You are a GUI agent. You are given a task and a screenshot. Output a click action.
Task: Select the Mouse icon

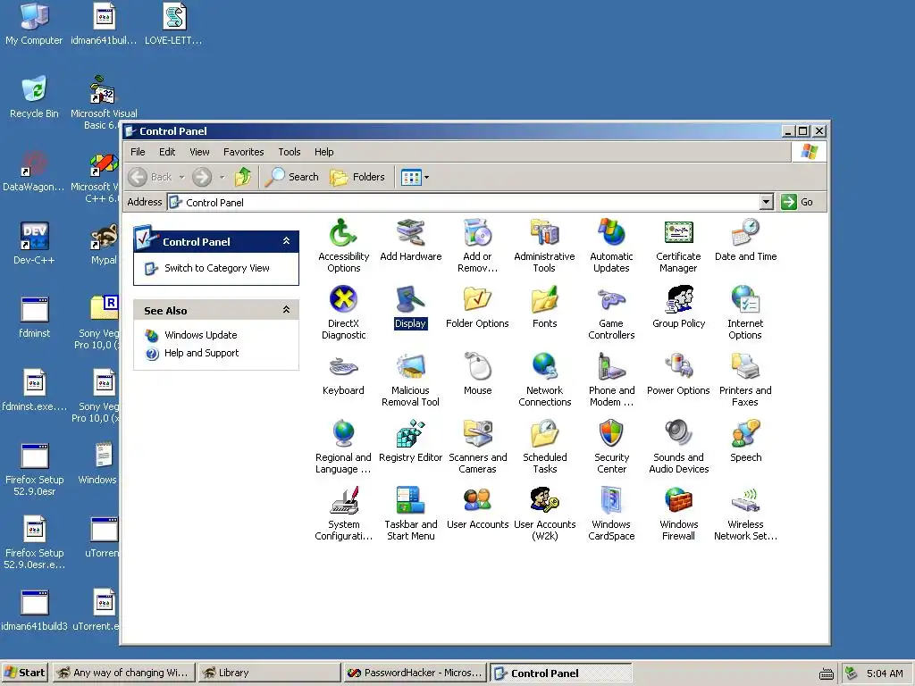pyautogui.click(x=477, y=366)
